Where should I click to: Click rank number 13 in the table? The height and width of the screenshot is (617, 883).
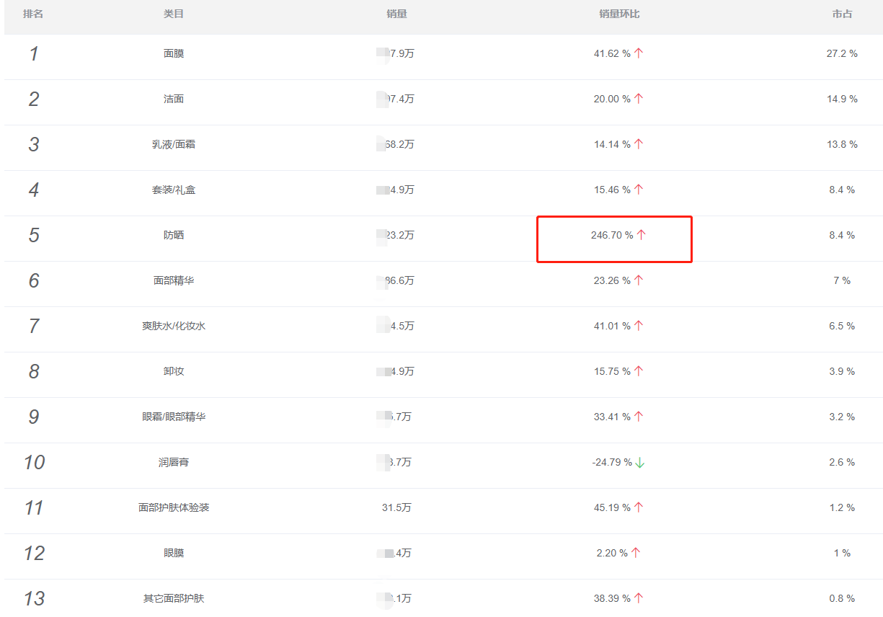(x=34, y=598)
